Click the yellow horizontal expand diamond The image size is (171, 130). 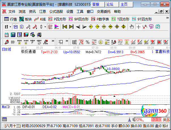pos(104,27)
